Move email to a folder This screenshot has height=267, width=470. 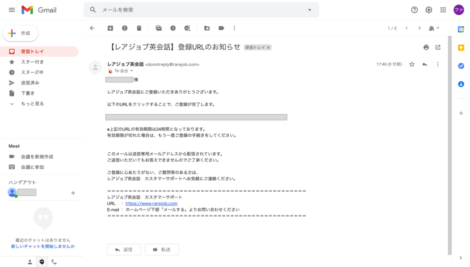(207, 28)
